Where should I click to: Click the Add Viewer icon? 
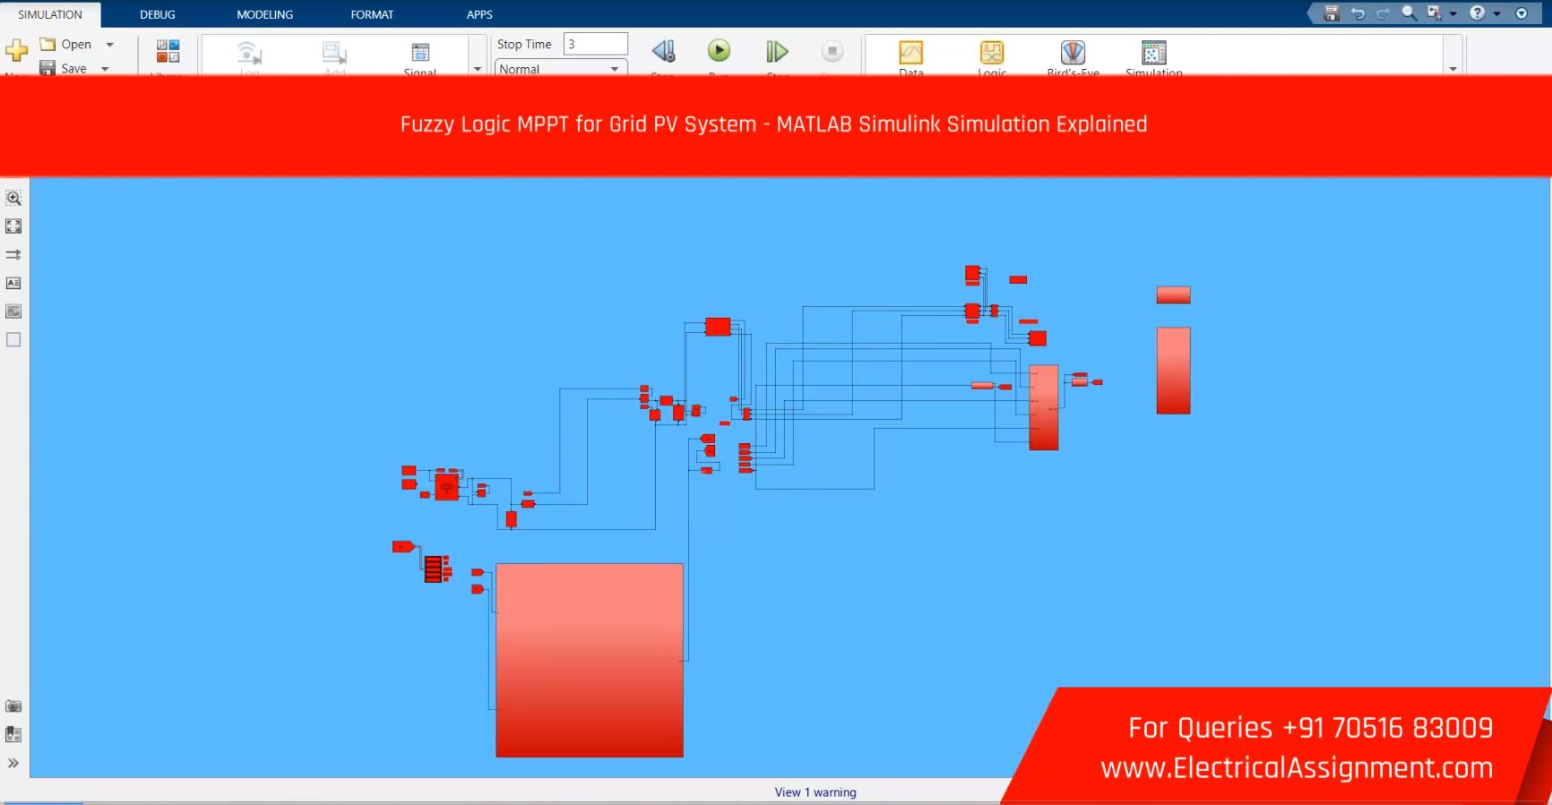pos(335,52)
